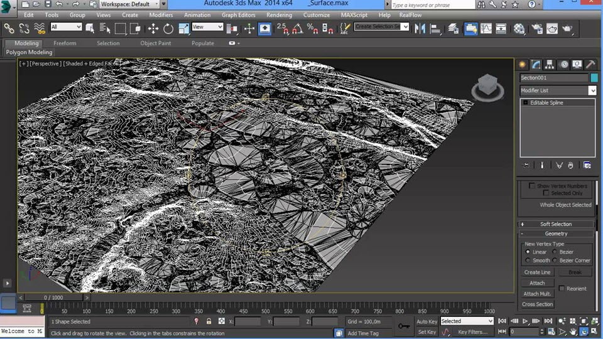The width and height of the screenshot is (603, 339).
Task: Open the MAXScript menu
Action: pyautogui.click(x=354, y=15)
